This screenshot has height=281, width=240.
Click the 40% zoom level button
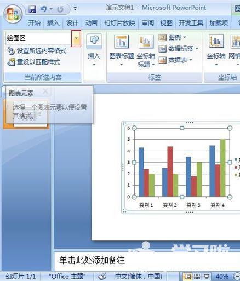pos(222,277)
